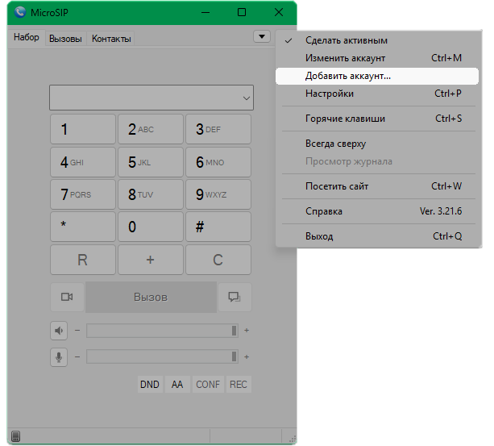This screenshot has width=494, height=446.
Task: Click the video call camera icon
Action: tap(67, 297)
